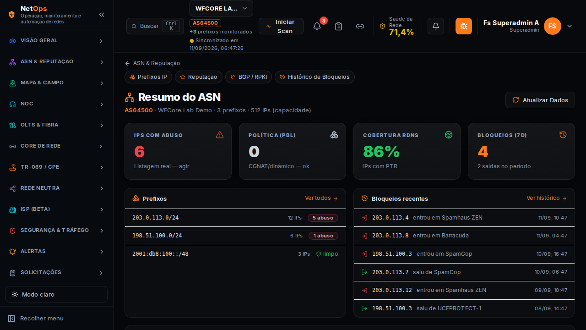586x330 pixels.
Task: Collapse sidebar using double-chevron icon
Action: 102,15
